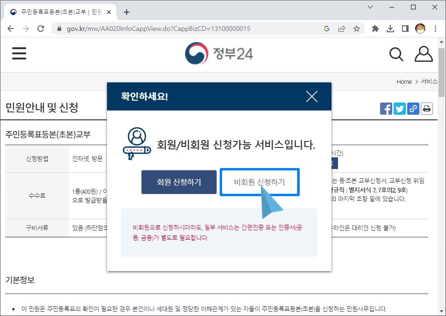Click the share page icon in address bar
446x316 pixels.
[342, 29]
